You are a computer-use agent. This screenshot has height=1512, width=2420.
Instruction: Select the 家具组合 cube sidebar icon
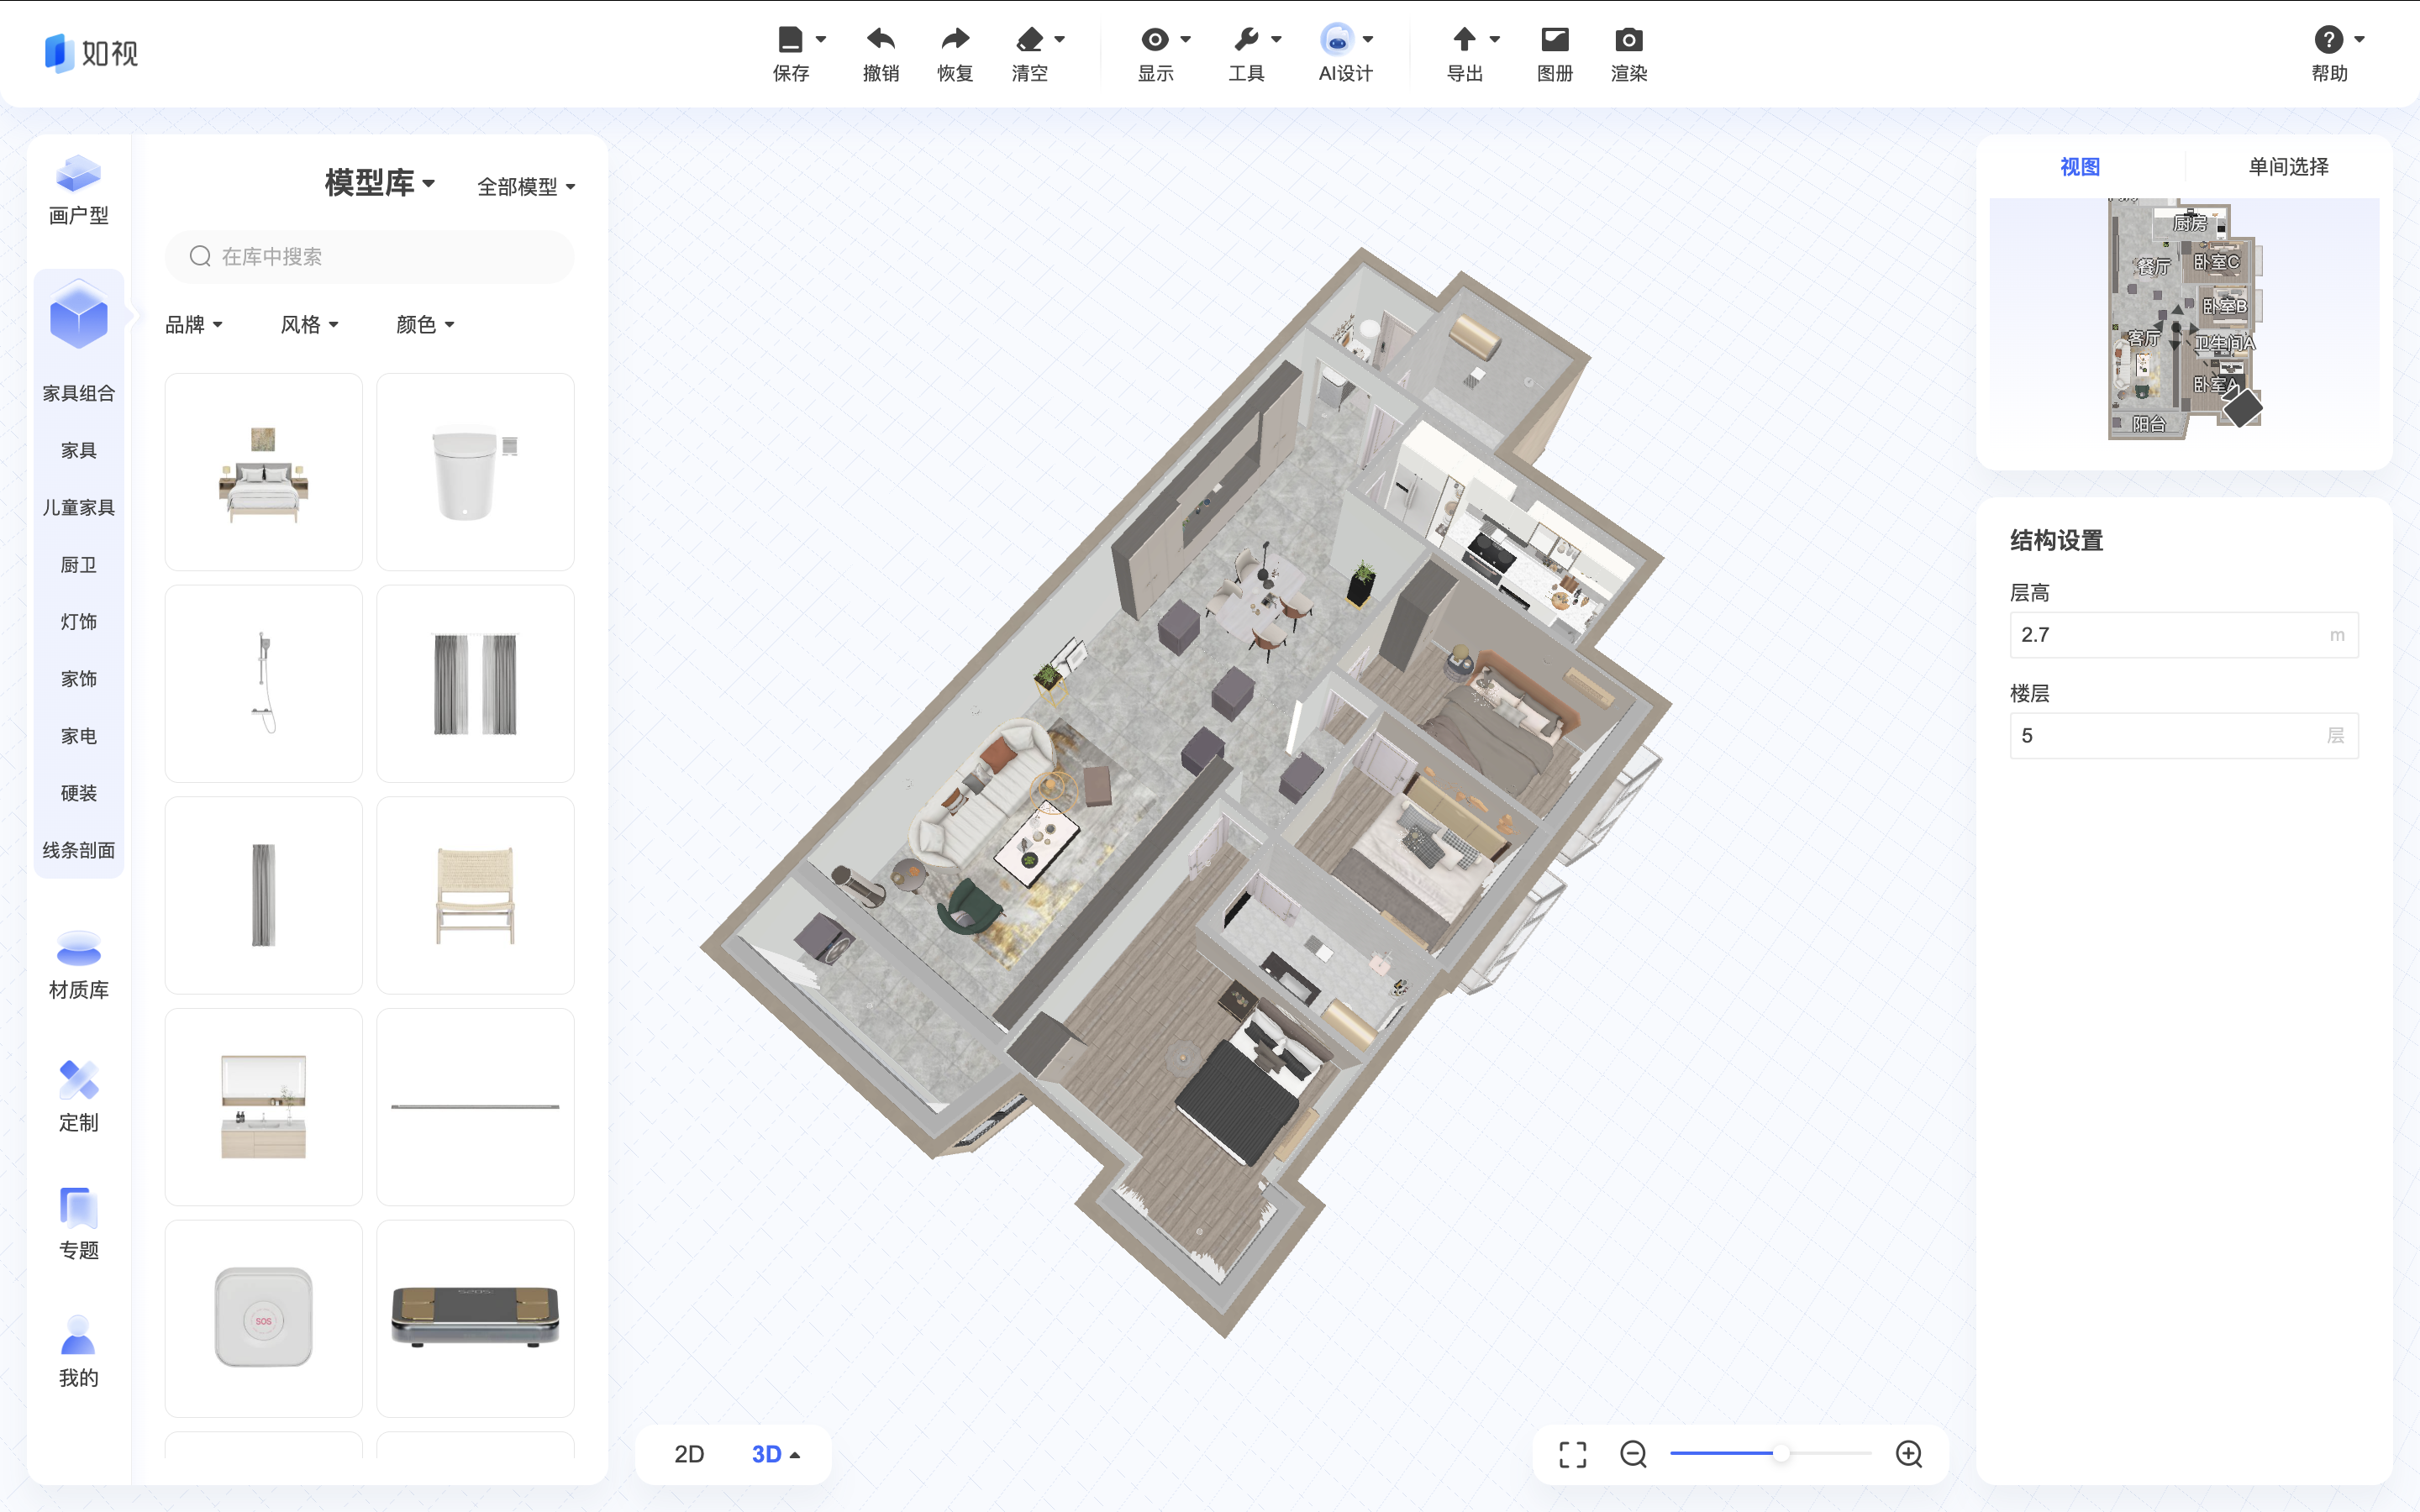pos(78,316)
